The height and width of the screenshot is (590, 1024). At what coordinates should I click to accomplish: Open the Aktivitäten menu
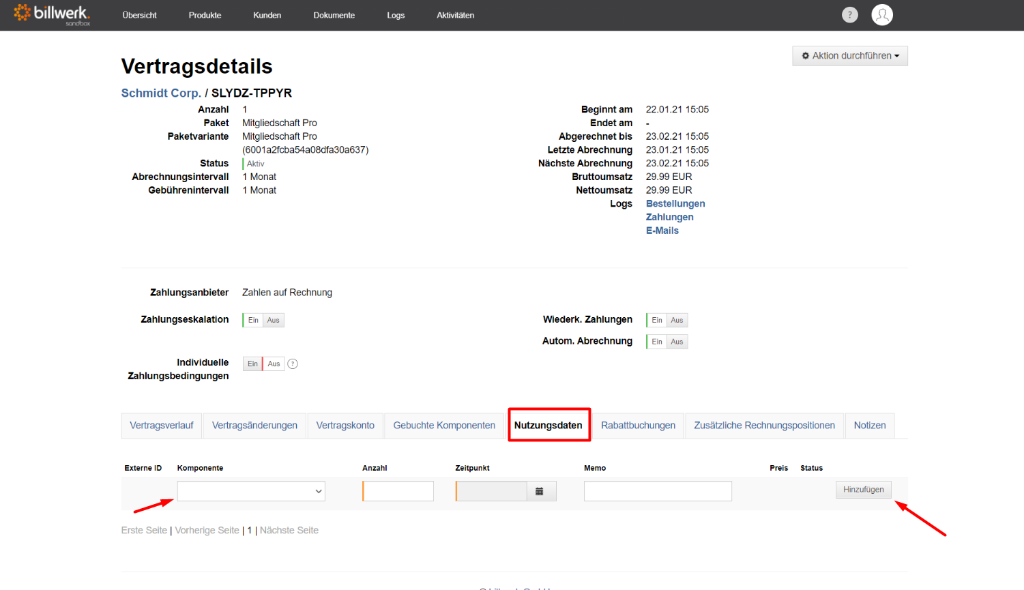pos(455,15)
